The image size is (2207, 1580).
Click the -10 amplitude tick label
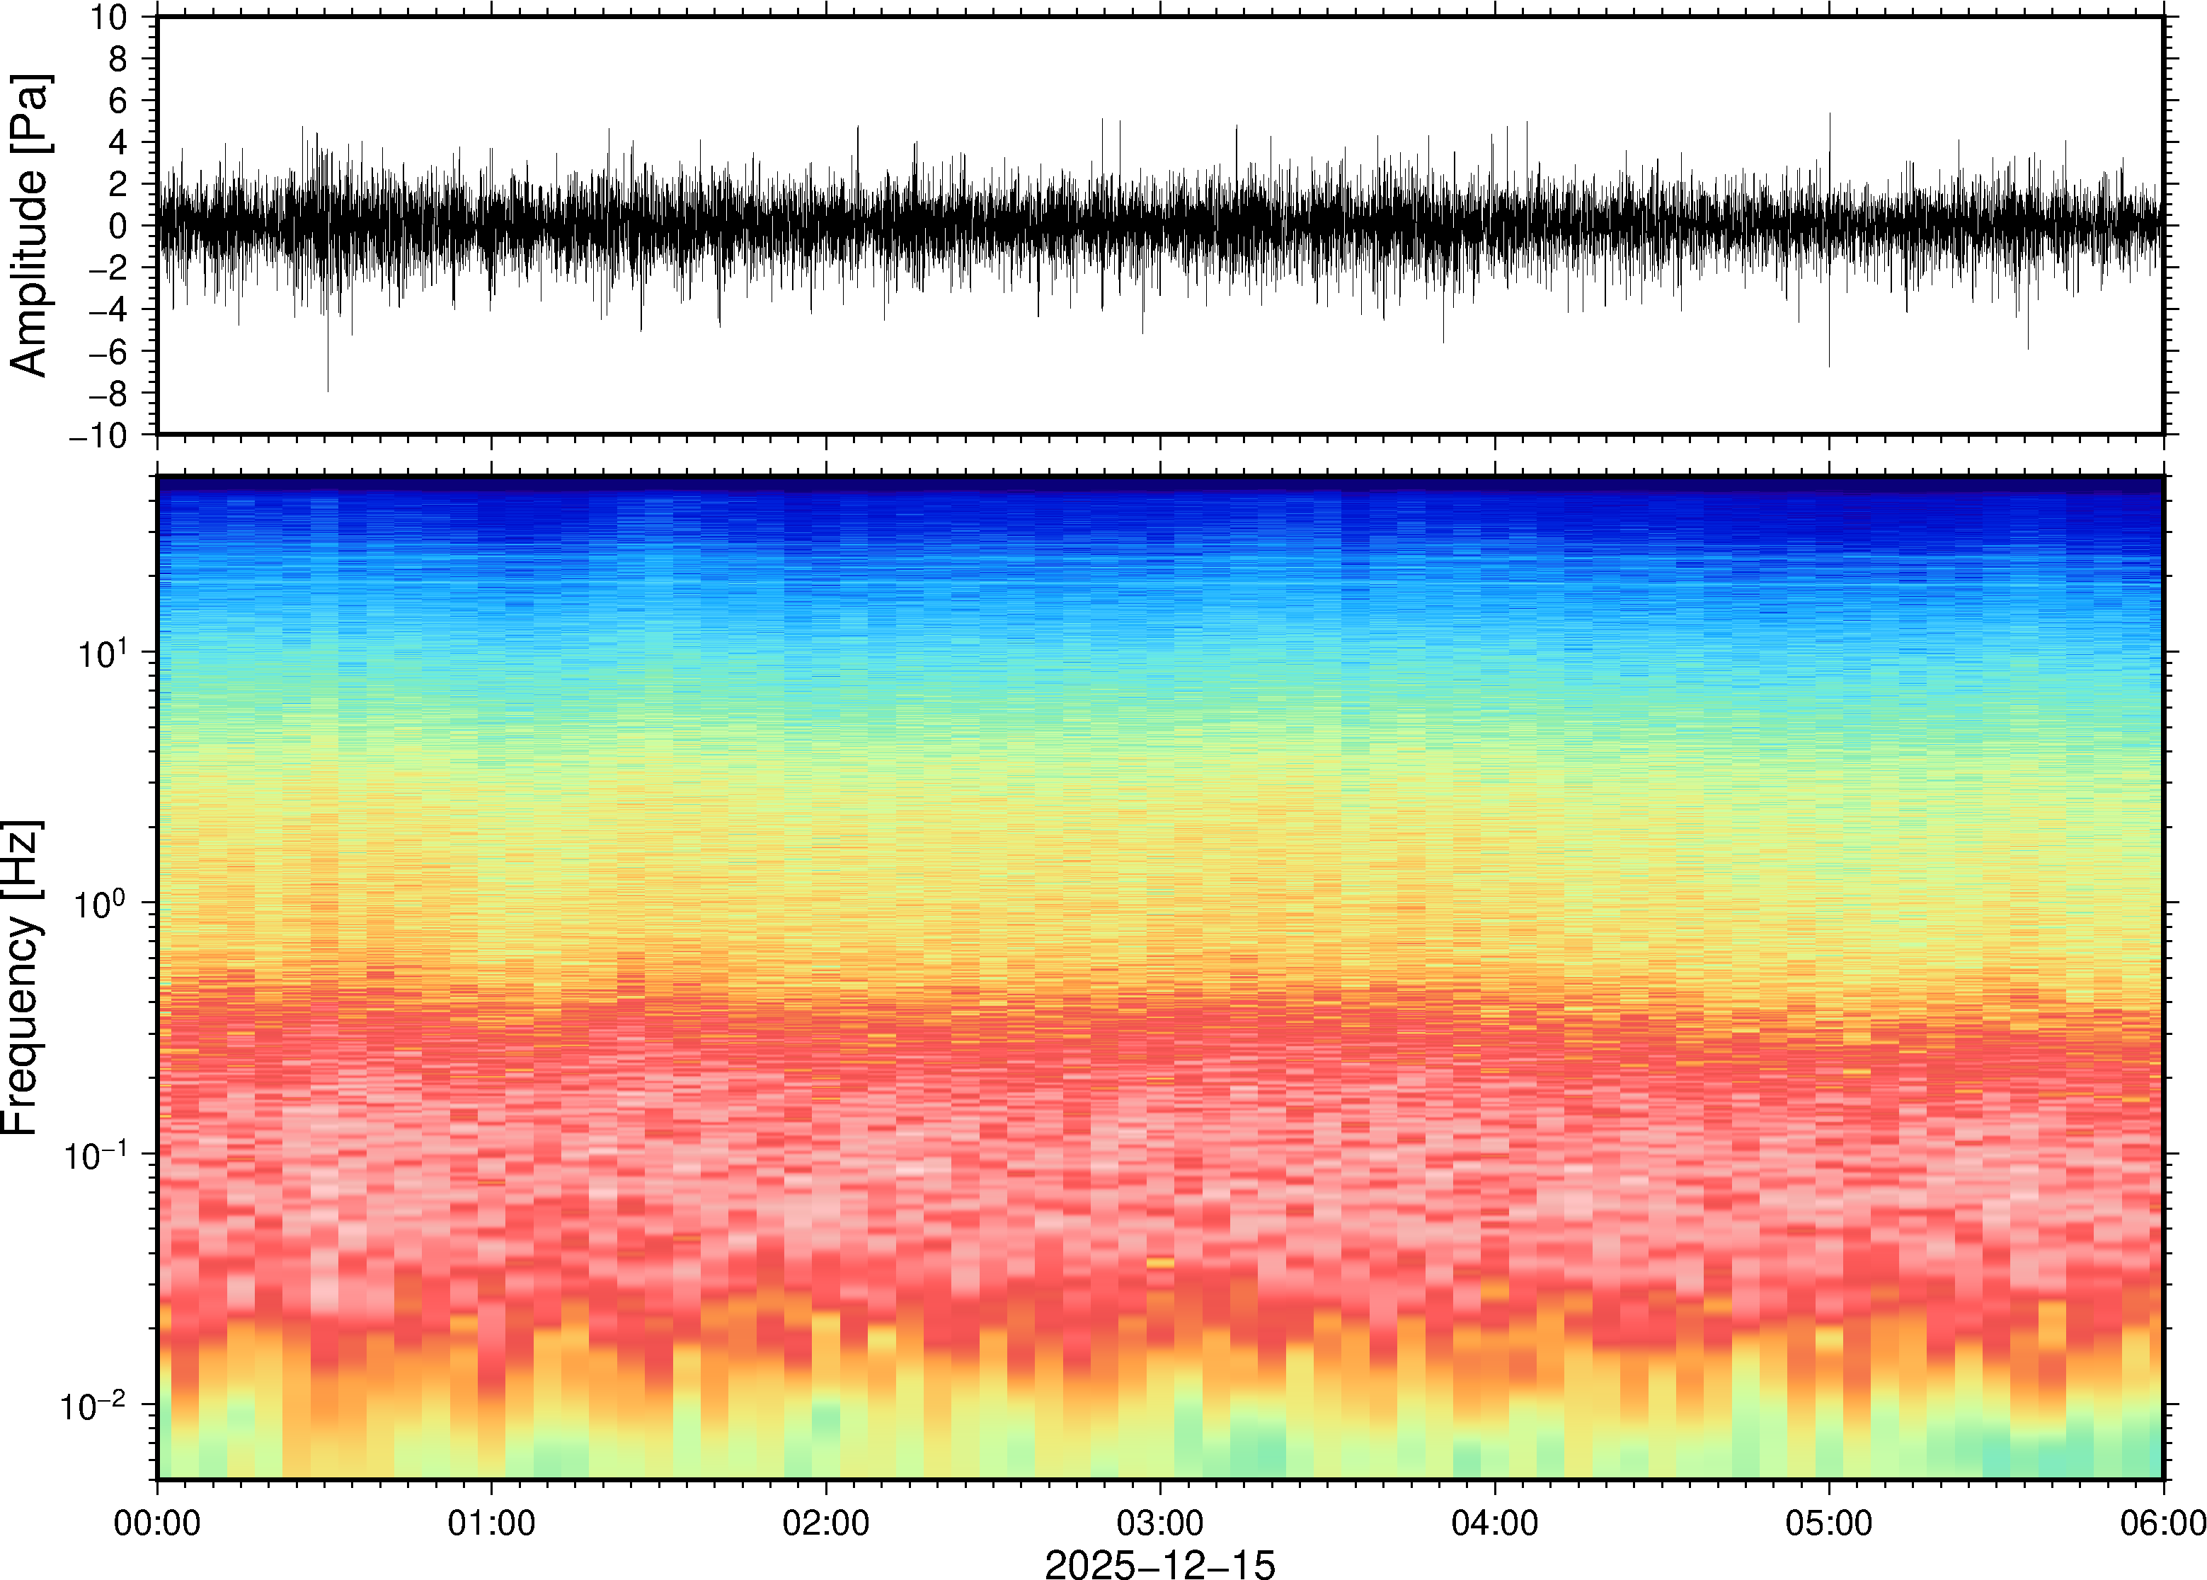click(98, 436)
